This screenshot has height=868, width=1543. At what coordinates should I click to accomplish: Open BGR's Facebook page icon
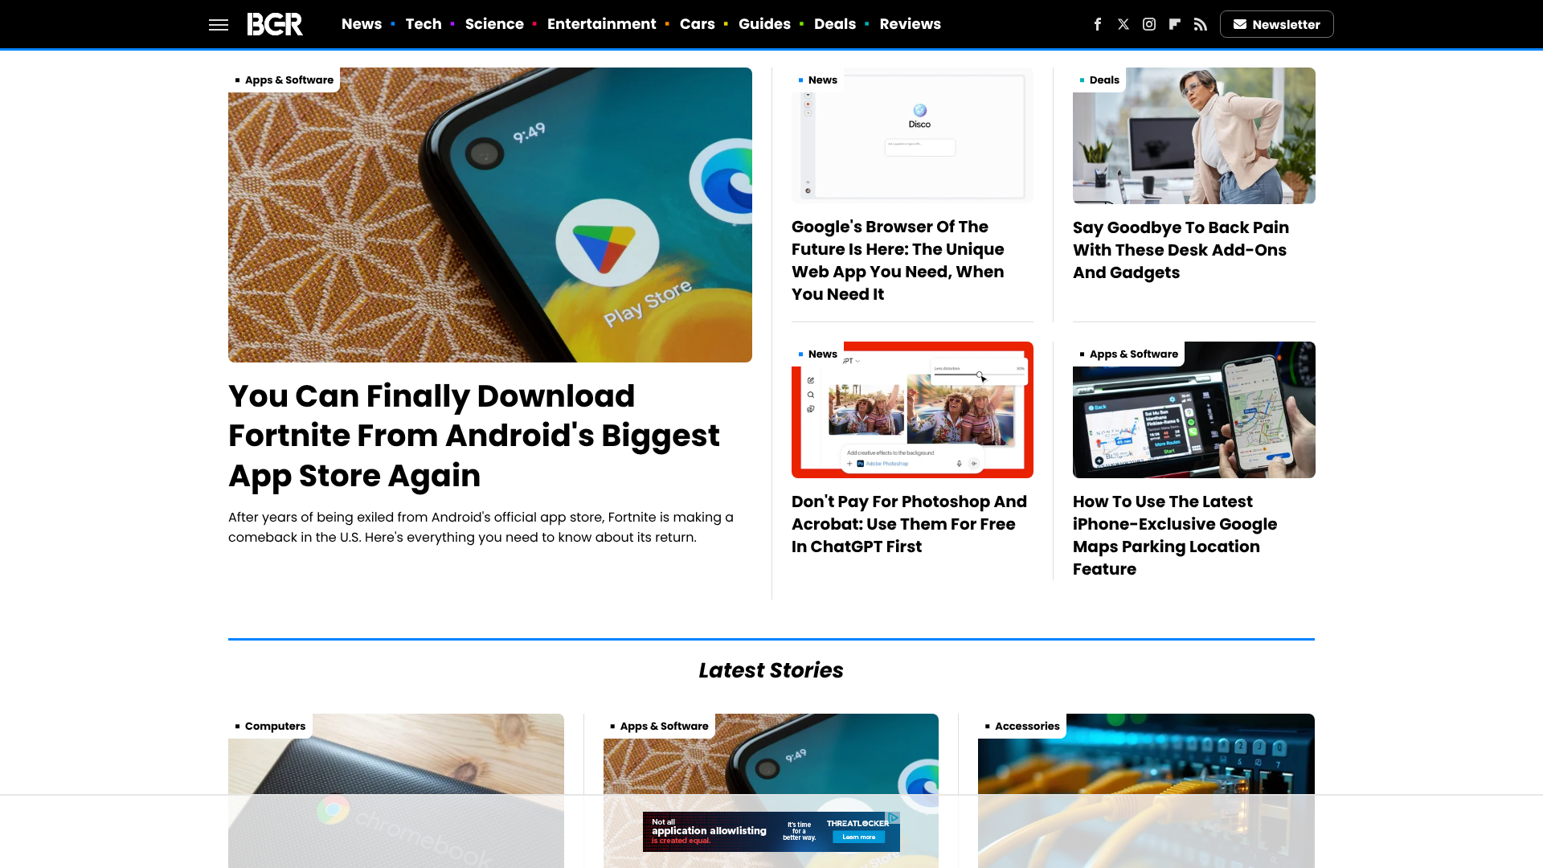tap(1098, 24)
